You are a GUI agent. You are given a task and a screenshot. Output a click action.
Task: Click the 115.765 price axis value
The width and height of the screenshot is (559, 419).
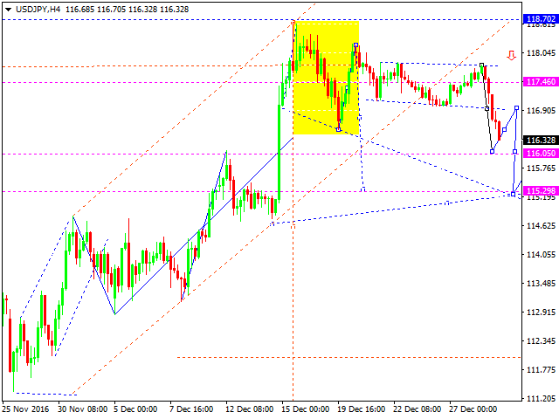[x=541, y=168]
